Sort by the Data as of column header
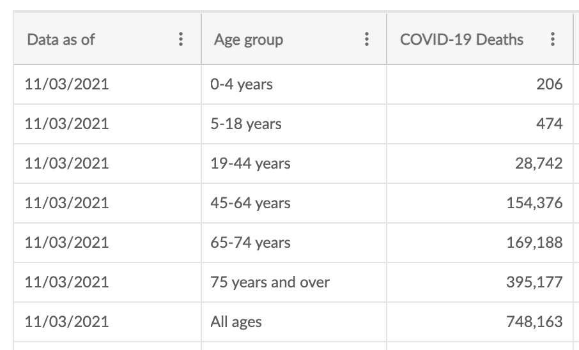This screenshot has width=579, height=350. pyautogui.click(x=61, y=40)
